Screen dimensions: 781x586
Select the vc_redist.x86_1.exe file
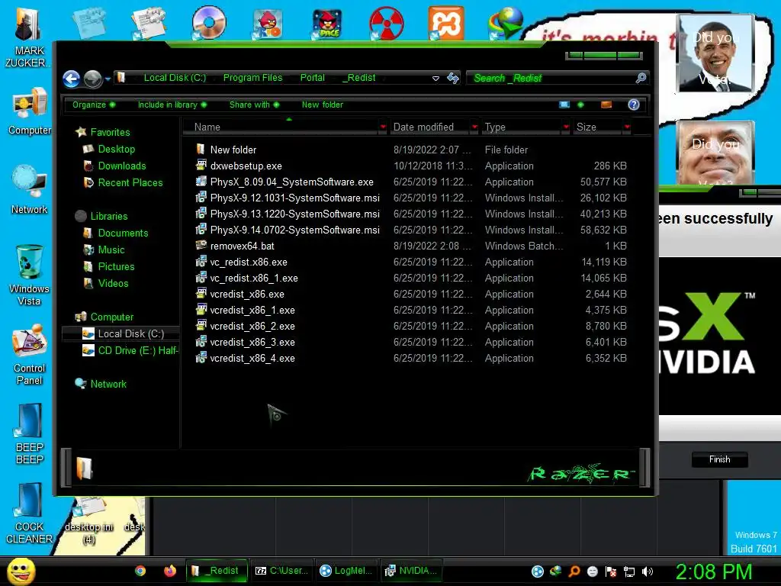pos(253,278)
